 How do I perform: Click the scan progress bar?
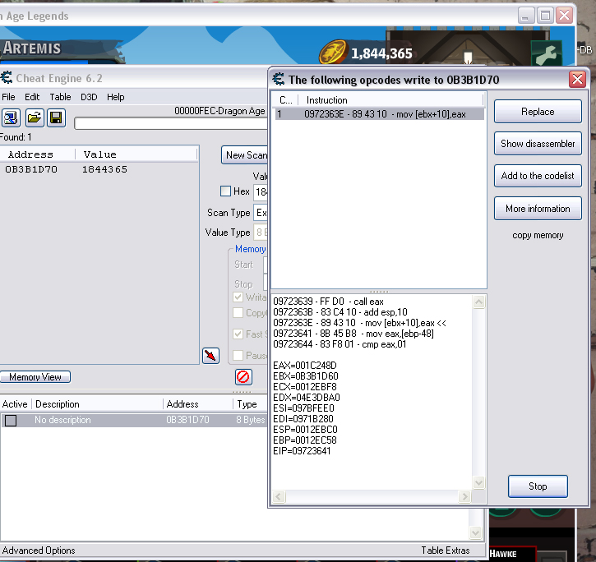pyautogui.click(x=171, y=123)
